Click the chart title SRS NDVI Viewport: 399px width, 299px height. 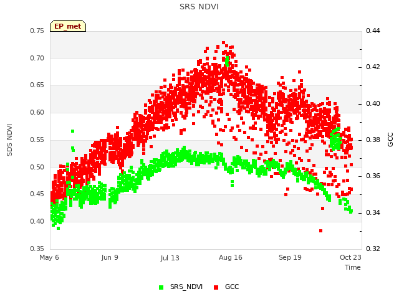click(x=199, y=7)
